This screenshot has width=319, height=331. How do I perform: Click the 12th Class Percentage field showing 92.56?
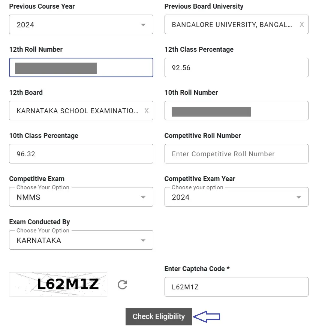click(236, 67)
